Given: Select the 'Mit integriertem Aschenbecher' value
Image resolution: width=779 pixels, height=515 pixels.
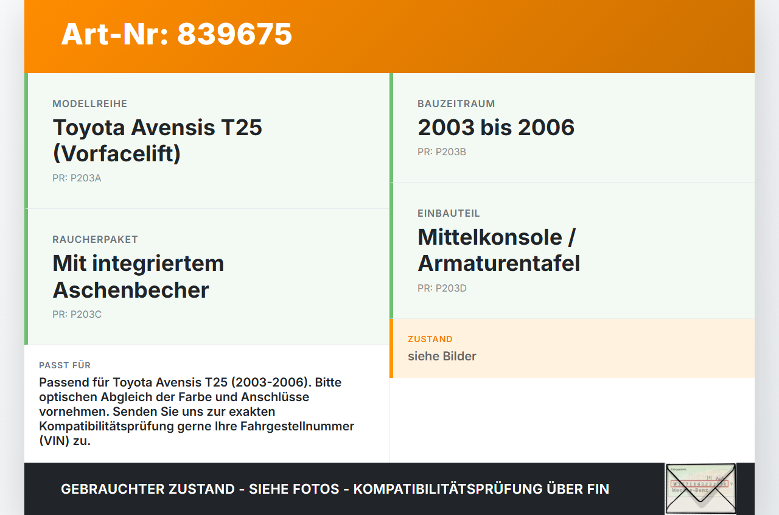Looking at the screenshot, I should [138, 276].
